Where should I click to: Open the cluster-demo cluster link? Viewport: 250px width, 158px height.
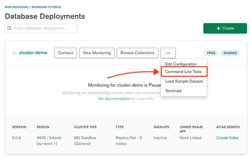click(33, 53)
